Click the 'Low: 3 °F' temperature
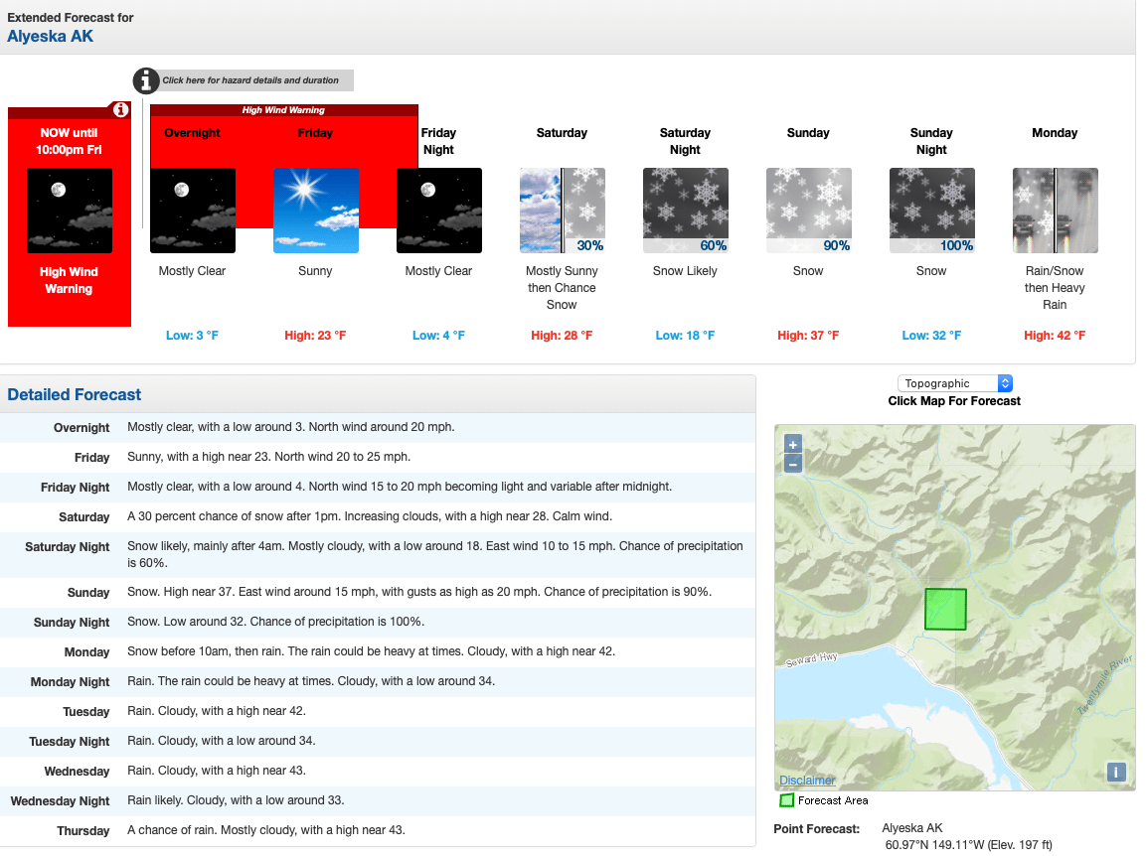Screen dimensions: 1146x856 [x=192, y=336]
